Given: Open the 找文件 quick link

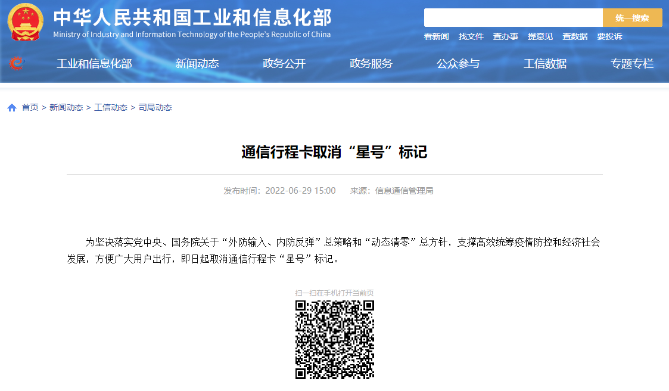Looking at the screenshot, I should click(x=471, y=36).
